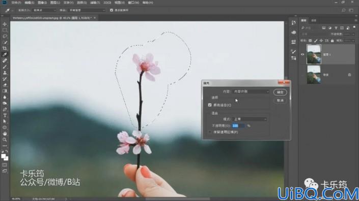Toggle the layer filter on/off switch
Screen dimensions: 359x201
click(354, 27)
